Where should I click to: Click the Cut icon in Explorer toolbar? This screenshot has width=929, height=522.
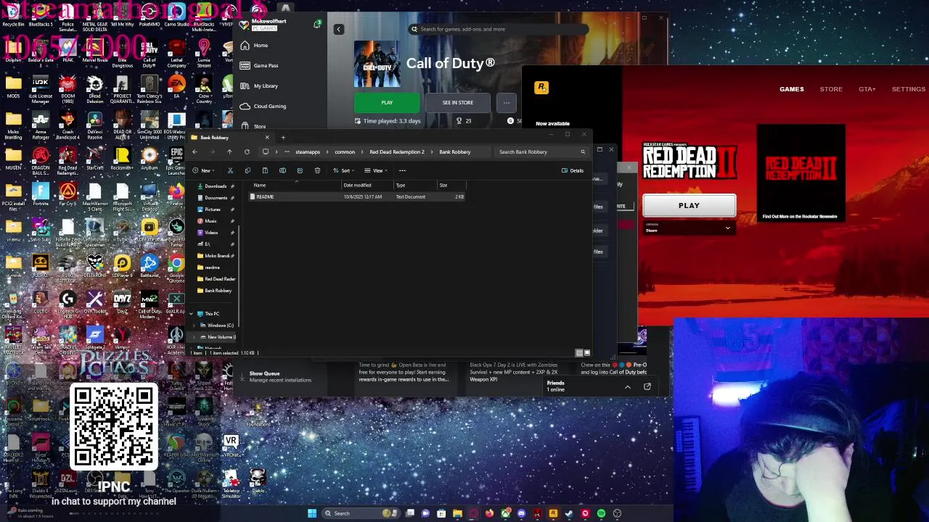pyautogui.click(x=230, y=170)
